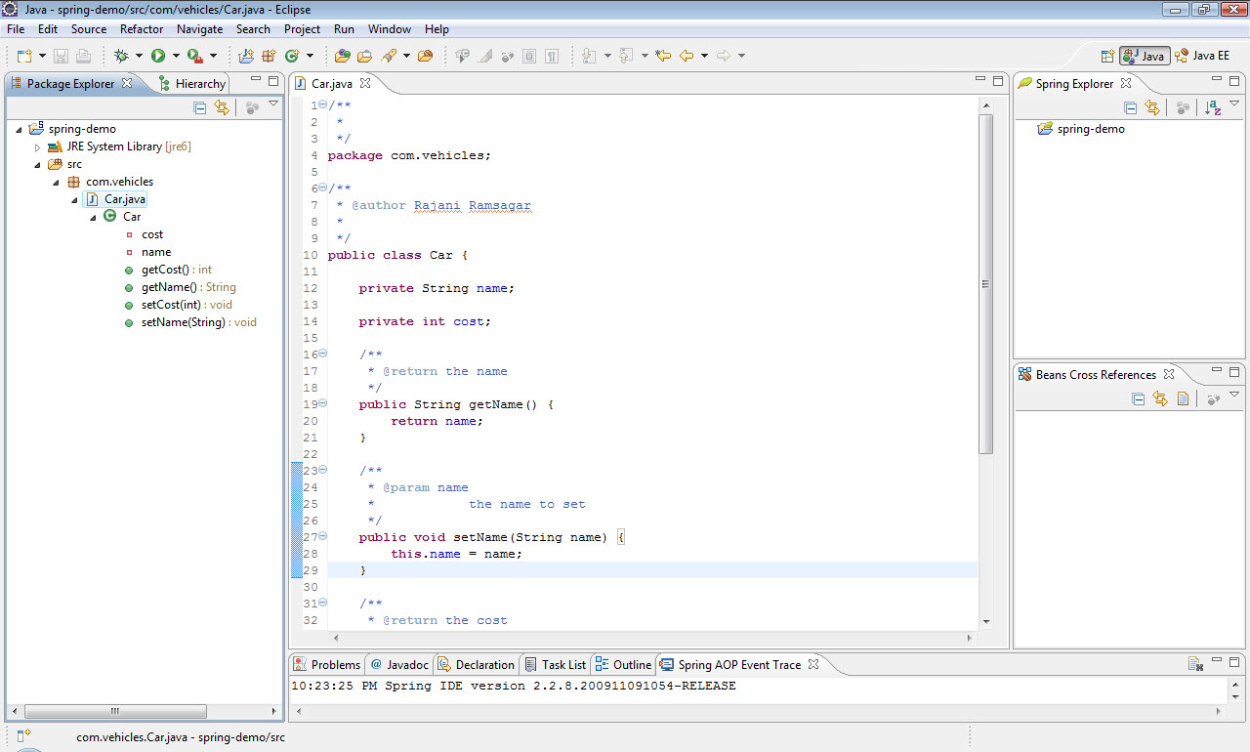Run the program with the green play icon
This screenshot has width=1250, height=752.
click(x=157, y=56)
